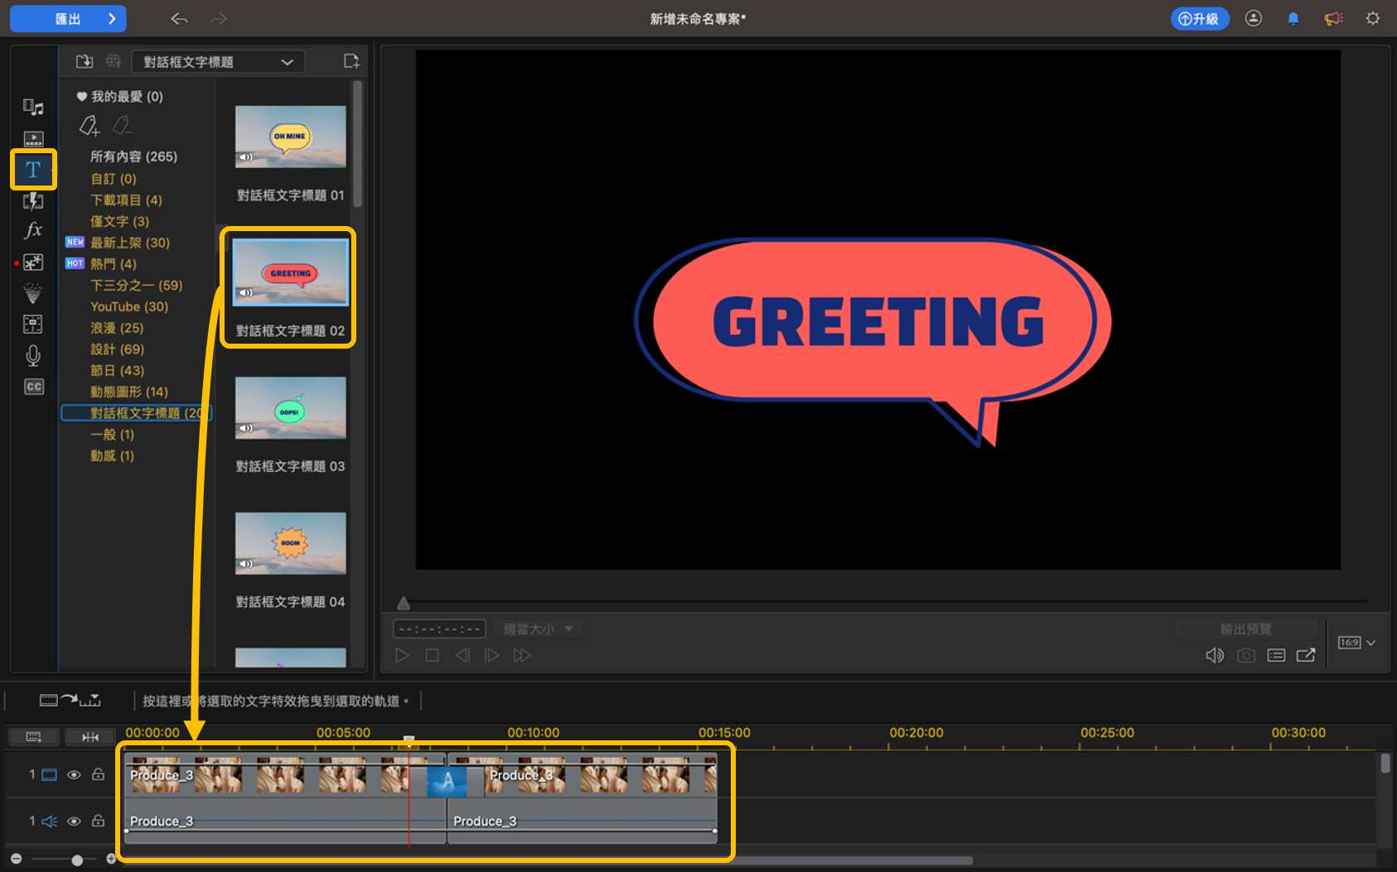This screenshot has height=872, width=1397.
Task: Click the undo arrow
Action: click(179, 18)
